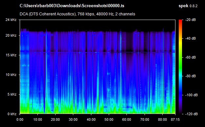Select the DCA codec info line
Image resolution: width=205 pixels, height=127 pixels.
pos(78,14)
